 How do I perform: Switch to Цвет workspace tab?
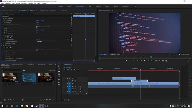[90, 6]
